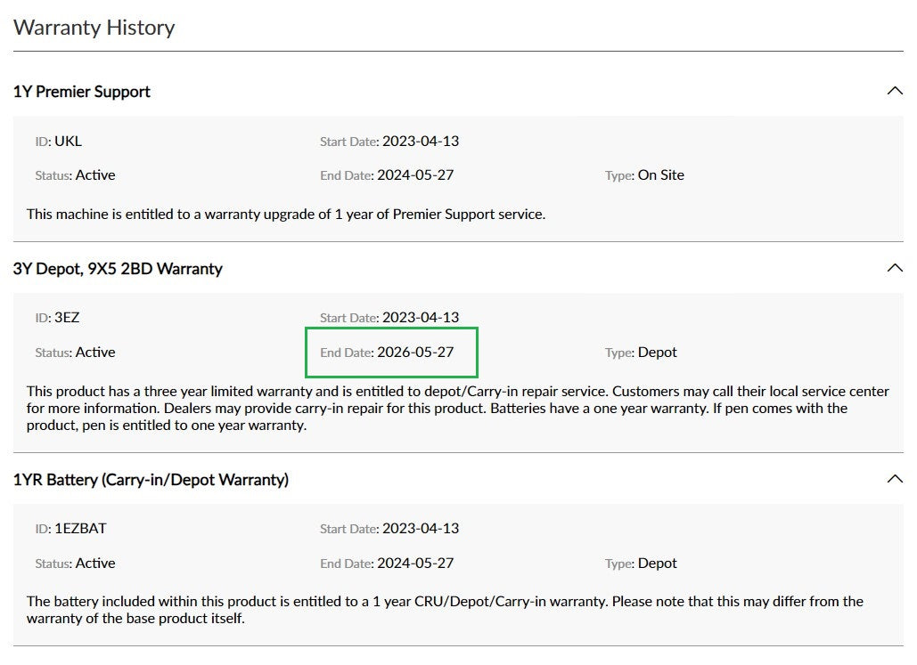Click the On Site type value
The width and height of the screenshot is (917, 665).
(660, 175)
